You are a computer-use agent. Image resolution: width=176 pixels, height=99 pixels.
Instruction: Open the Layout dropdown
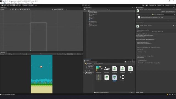pos(170,5)
